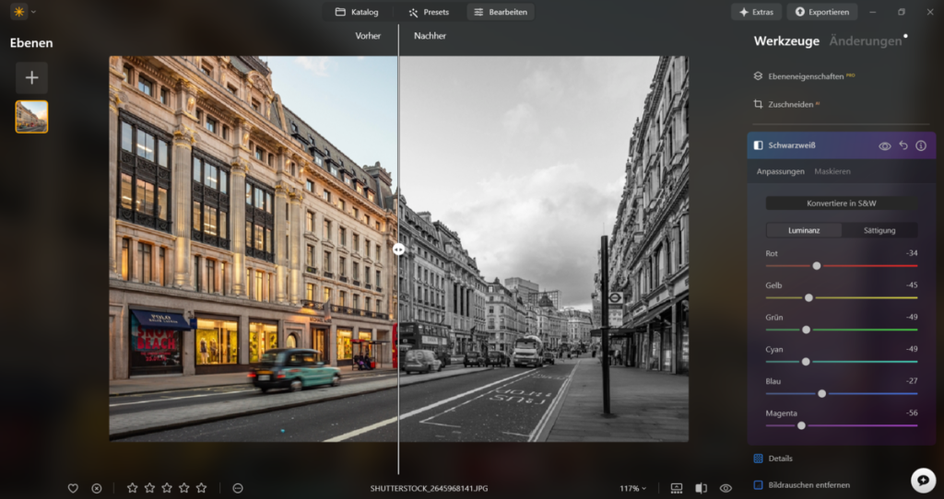Click the Magenta value -56
The height and width of the screenshot is (499, 944).
[x=912, y=413]
